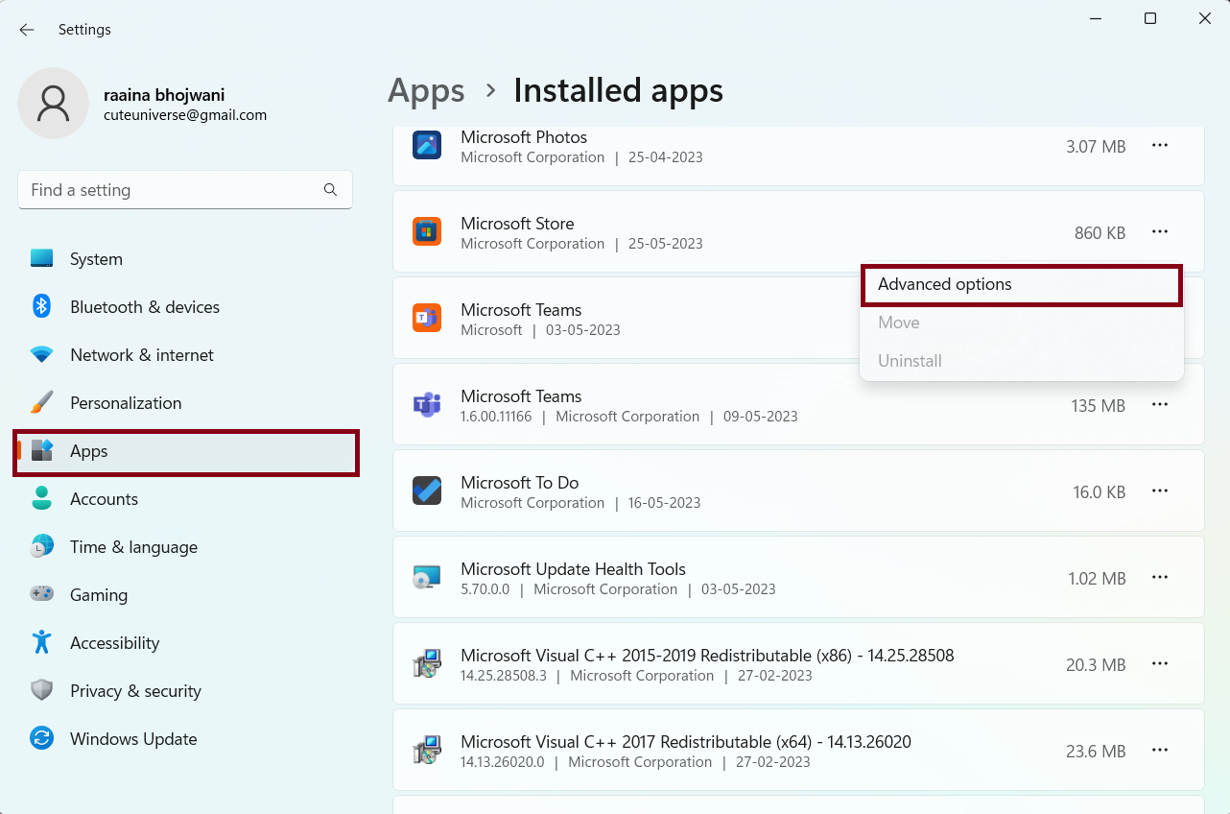Open Privacy & security settings
This screenshot has width=1230, height=814.
[x=135, y=691]
